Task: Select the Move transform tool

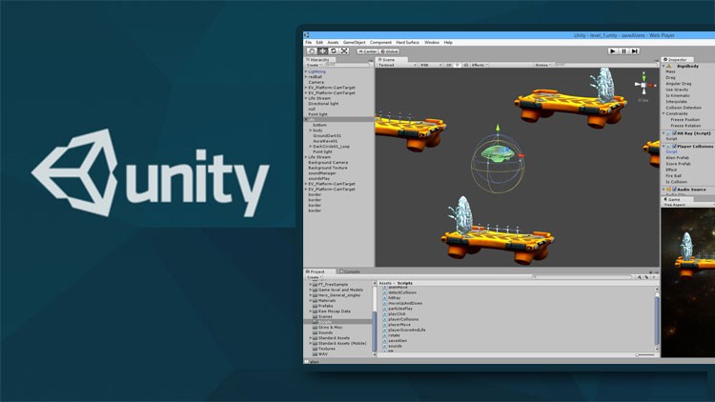Action: 322,51
